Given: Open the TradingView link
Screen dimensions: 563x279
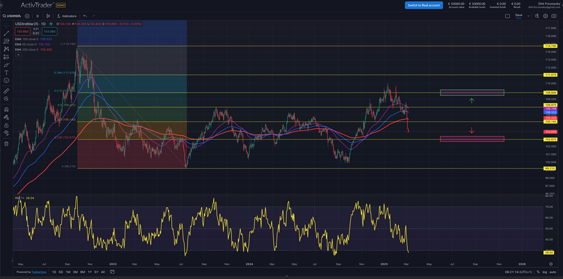Looking at the screenshot, I should click(31, 272).
